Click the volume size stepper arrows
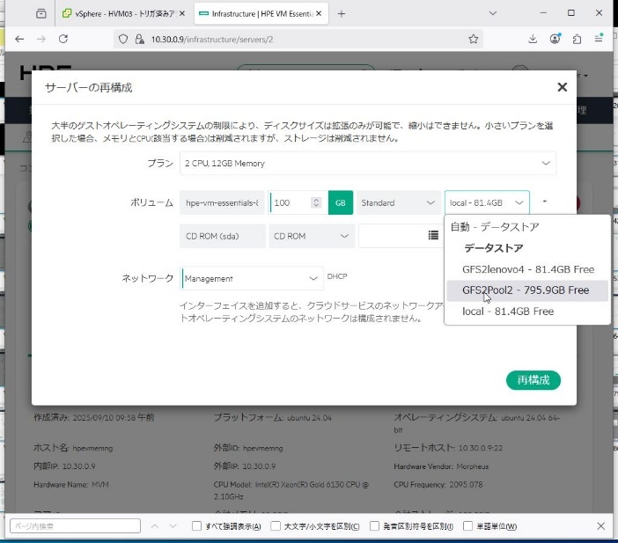Image resolution: width=618 pixels, height=543 pixels. (x=317, y=203)
